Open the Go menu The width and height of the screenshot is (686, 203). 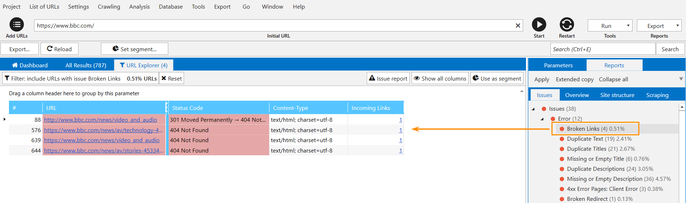[x=246, y=6]
